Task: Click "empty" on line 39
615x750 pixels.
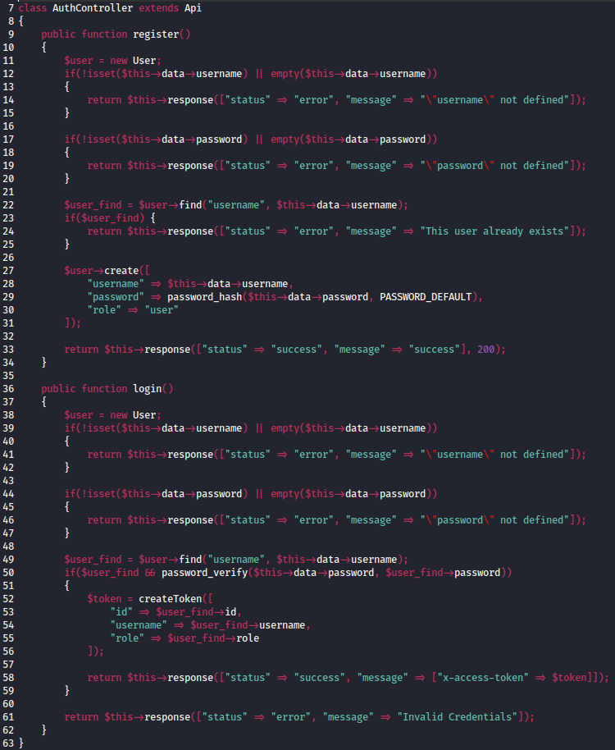Action: (x=285, y=428)
